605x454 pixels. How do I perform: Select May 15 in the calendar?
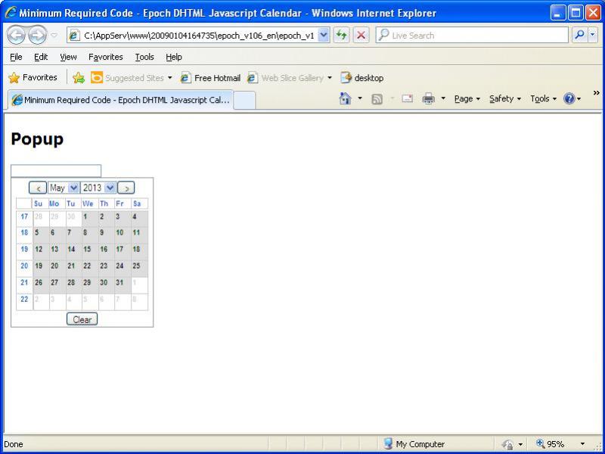[x=90, y=252]
